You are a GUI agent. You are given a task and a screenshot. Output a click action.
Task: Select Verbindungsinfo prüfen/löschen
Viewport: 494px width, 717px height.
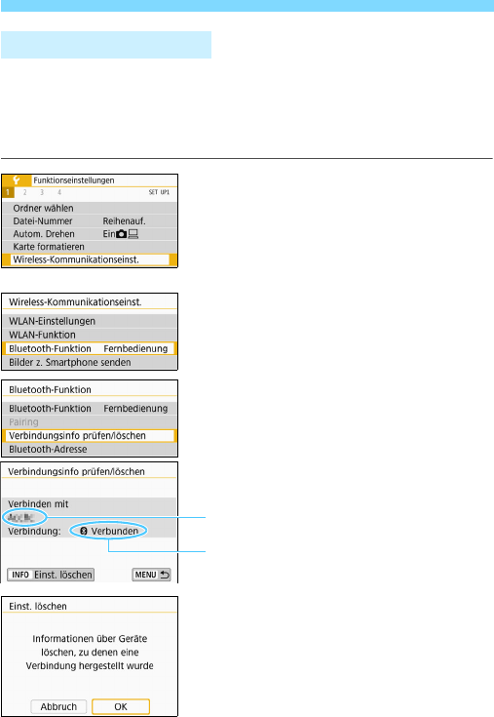point(90,435)
